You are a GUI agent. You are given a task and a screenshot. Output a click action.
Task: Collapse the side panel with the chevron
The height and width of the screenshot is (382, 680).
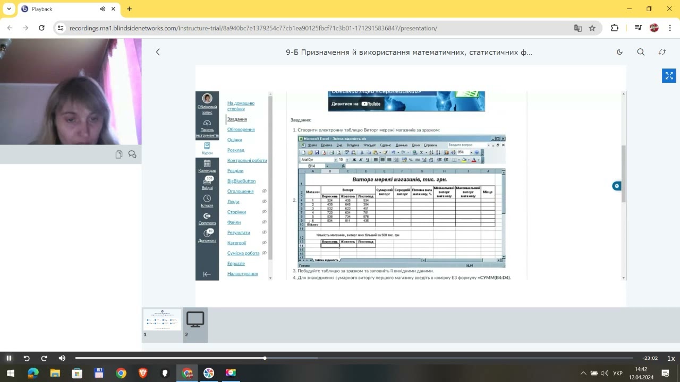[158, 52]
